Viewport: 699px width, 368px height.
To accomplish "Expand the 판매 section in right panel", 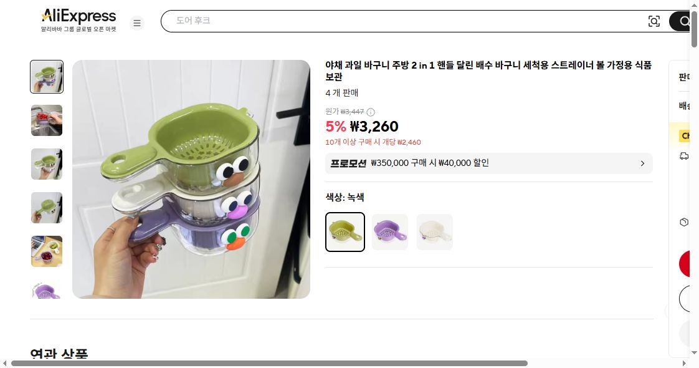I will [x=685, y=77].
